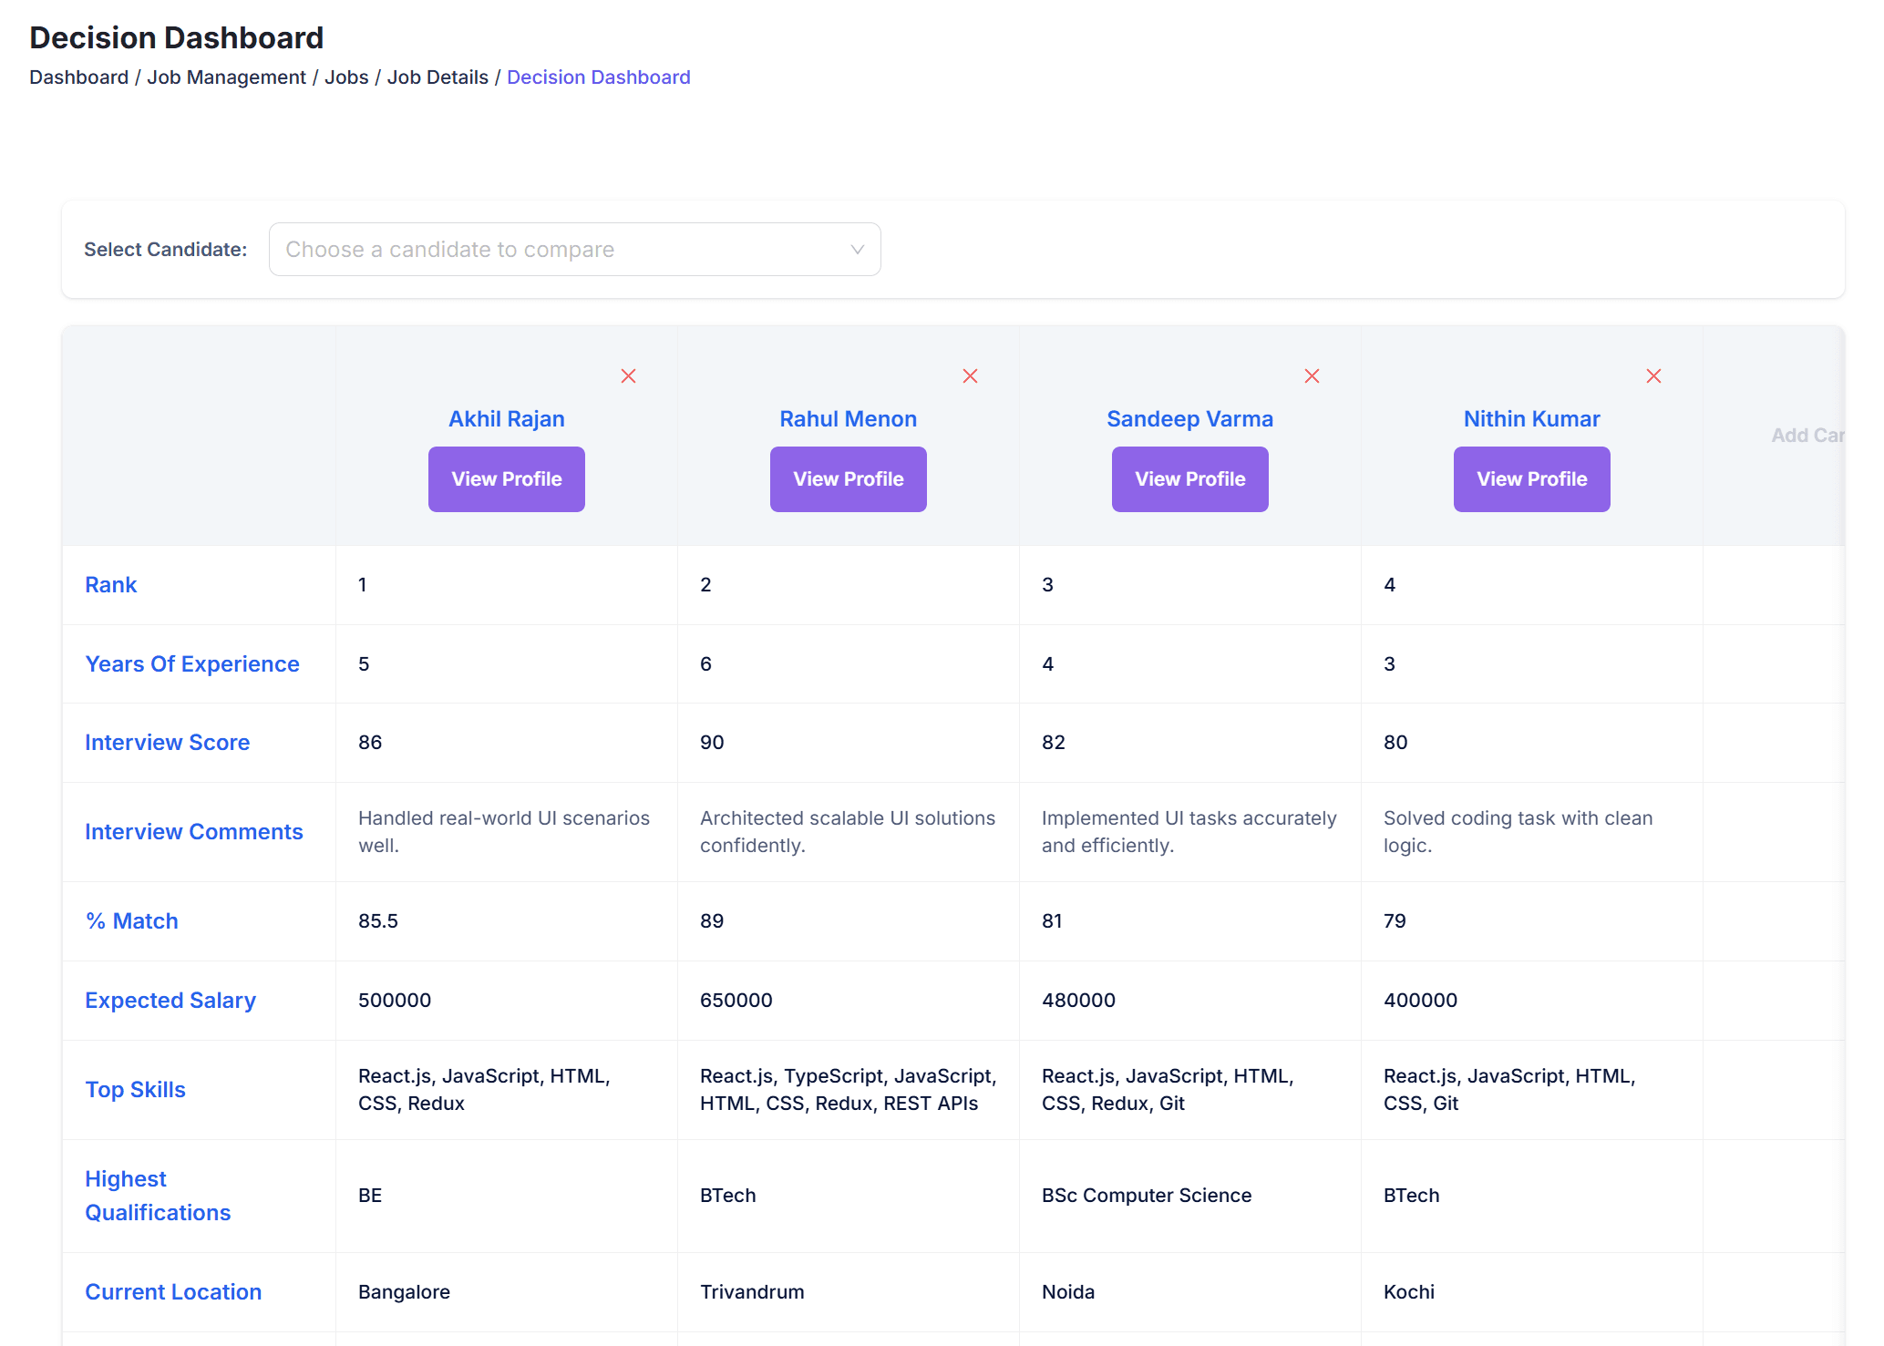Navigate to Job Management breadcrumb
The image size is (1884, 1346).
226,77
